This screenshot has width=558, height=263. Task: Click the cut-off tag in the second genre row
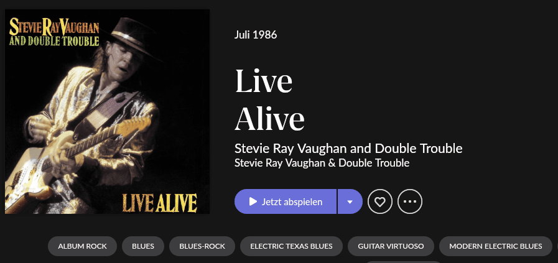pyautogui.click(x=403, y=262)
